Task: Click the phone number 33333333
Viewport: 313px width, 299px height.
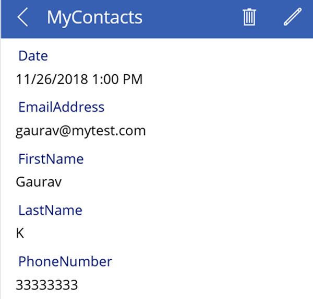Action: point(47,285)
